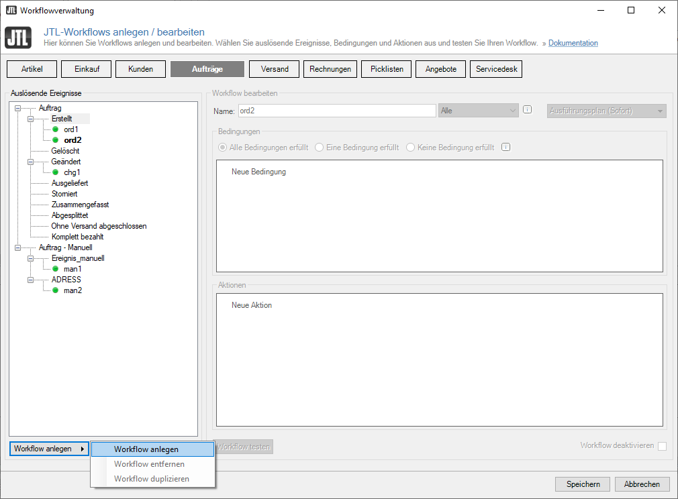Collapse the Geändert tree node
The image size is (678, 499).
(30, 162)
